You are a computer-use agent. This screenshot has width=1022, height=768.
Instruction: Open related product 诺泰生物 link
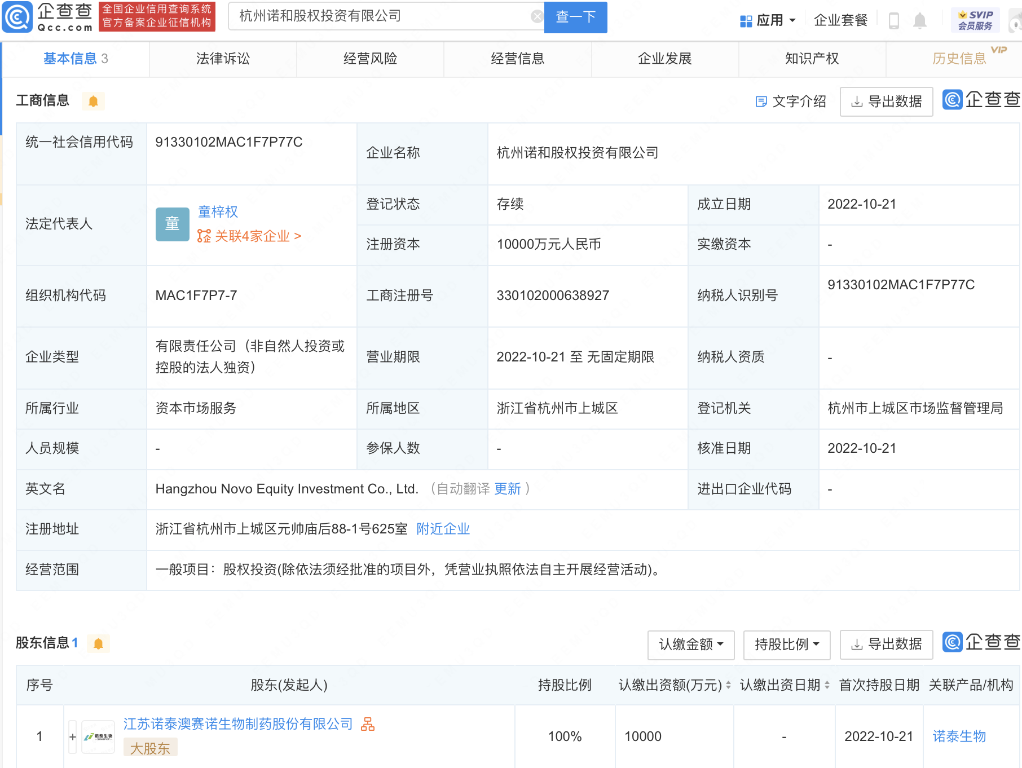coord(959,736)
